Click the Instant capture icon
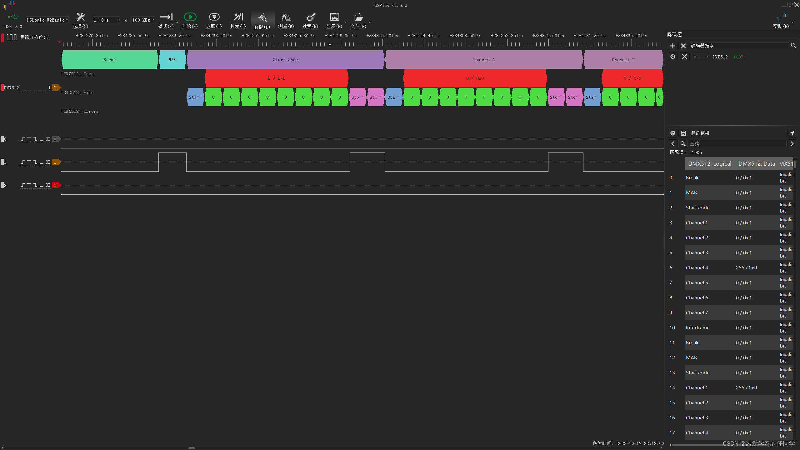The width and height of the screenshot is (800, 450). [x=214, y=17]
